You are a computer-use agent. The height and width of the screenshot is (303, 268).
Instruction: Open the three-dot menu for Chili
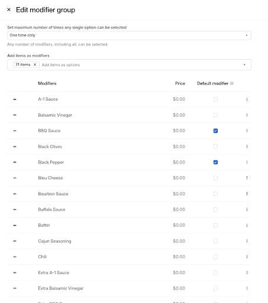click(247, 257)
